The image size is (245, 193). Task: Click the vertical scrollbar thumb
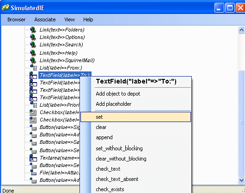[x=241, y=123]
